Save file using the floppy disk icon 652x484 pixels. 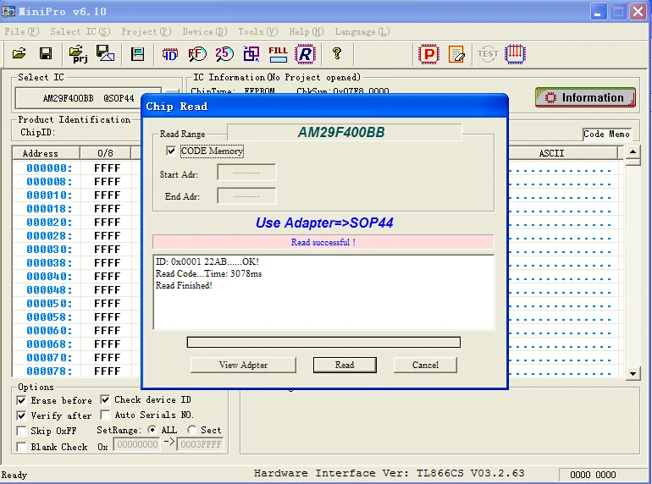pyautogui.click(x=46, y=53)
